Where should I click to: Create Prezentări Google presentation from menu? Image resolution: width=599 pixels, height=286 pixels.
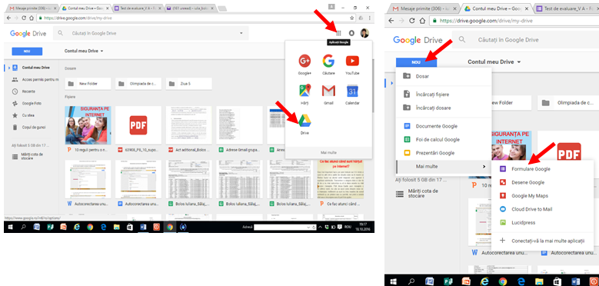click(444, 153)
